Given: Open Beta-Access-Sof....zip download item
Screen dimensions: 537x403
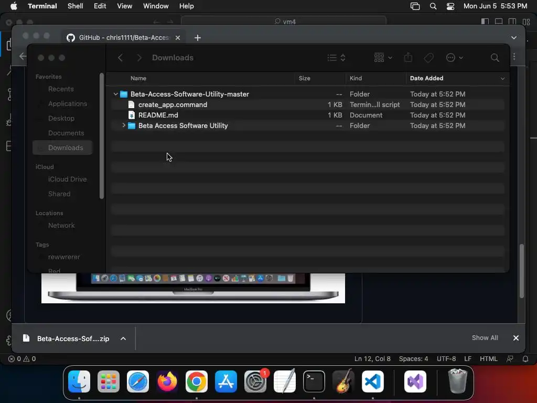Looking at the screenshot, I should pyautogui.click(x=67, y=338).
